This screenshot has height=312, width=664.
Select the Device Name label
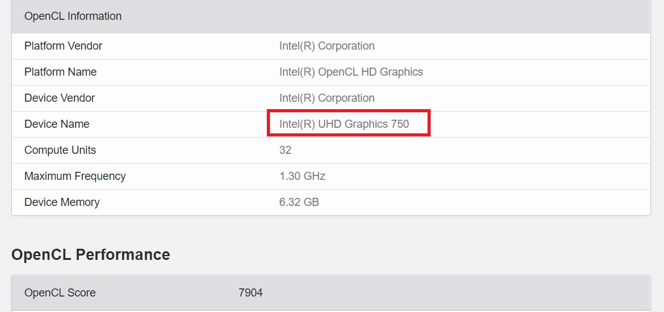56,124
